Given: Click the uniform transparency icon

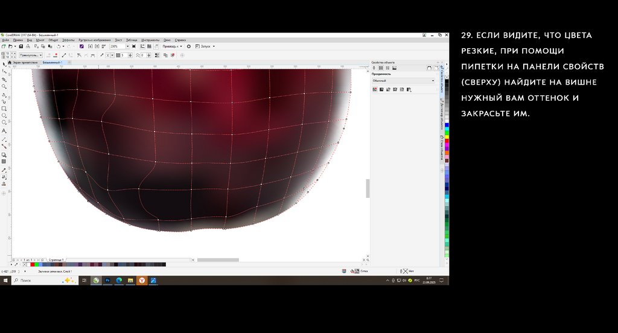Looking at the screenshot, I should [x=381, y=89].
